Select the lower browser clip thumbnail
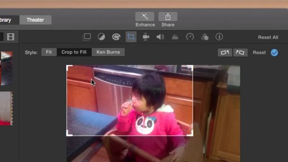Image resolution: width=288 pixels, height=162 pixels. click(7, 108)
